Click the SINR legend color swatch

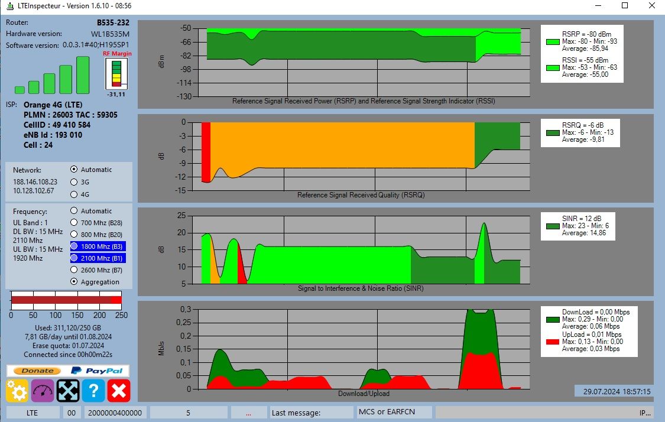[553, 226]
